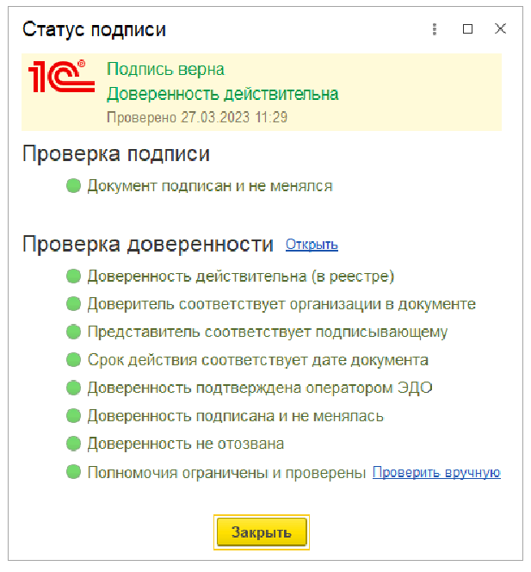Click green indicator for "Срок действия соответствует дате"
The width and height of the screenshot is (531, 572).
(x=73, y=360)
